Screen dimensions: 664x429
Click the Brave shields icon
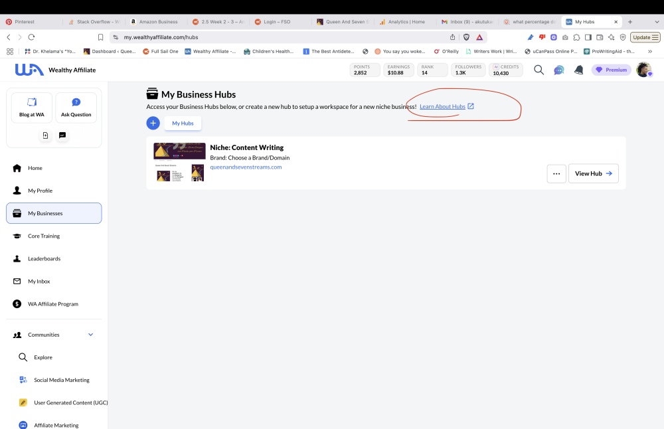point(466,37)
